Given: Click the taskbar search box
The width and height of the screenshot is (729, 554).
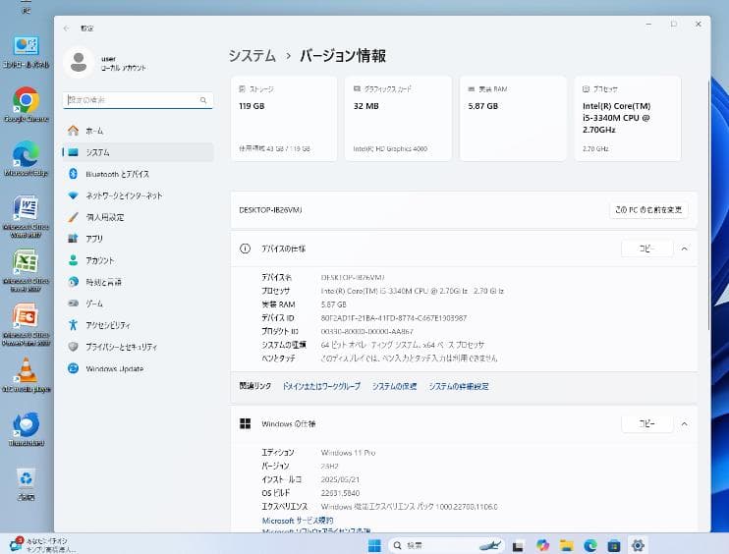Looking at the screenshot, I should click(447, 545).
